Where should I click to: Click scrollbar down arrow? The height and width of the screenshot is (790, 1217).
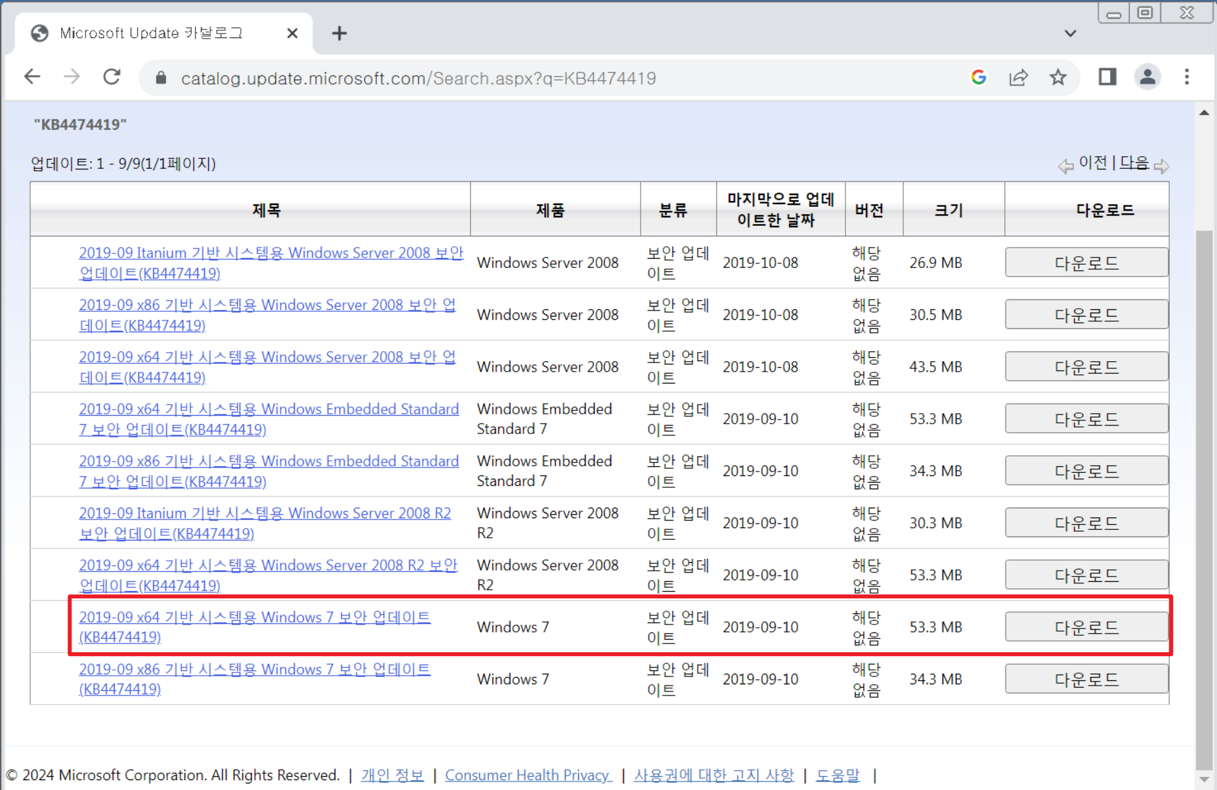tap(1204, 779)
